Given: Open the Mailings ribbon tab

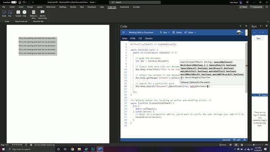Looking at the screenshot, I should pyautogui.click(x=63, y=7).
